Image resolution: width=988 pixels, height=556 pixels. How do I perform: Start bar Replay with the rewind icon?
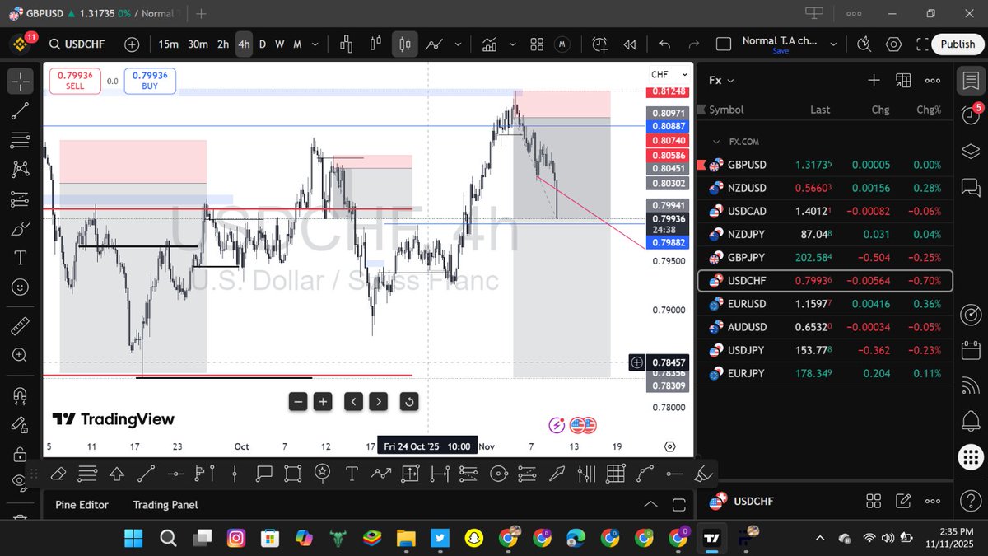[630, 44]
